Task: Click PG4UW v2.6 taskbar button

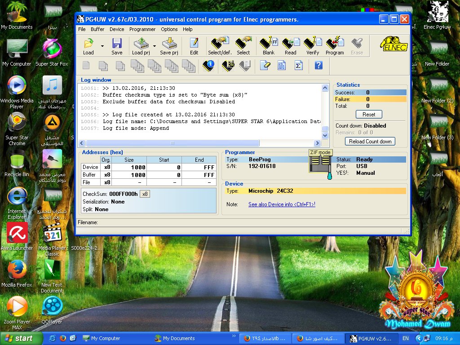Action: 371,338
